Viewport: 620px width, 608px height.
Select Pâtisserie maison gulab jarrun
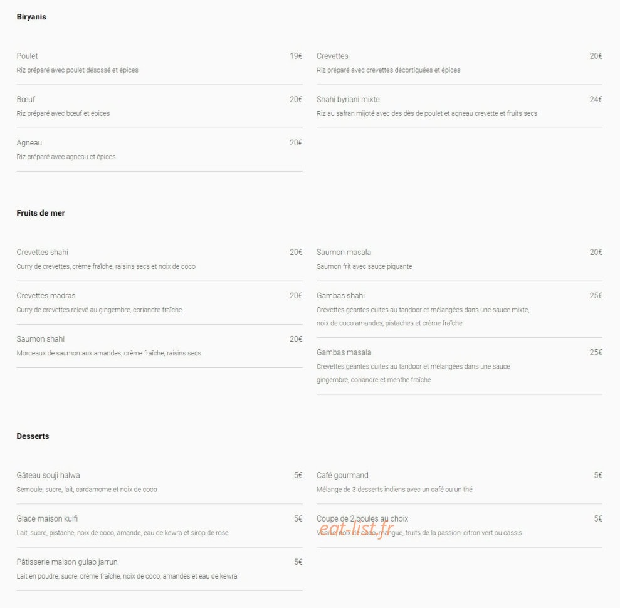pos(159,569)
